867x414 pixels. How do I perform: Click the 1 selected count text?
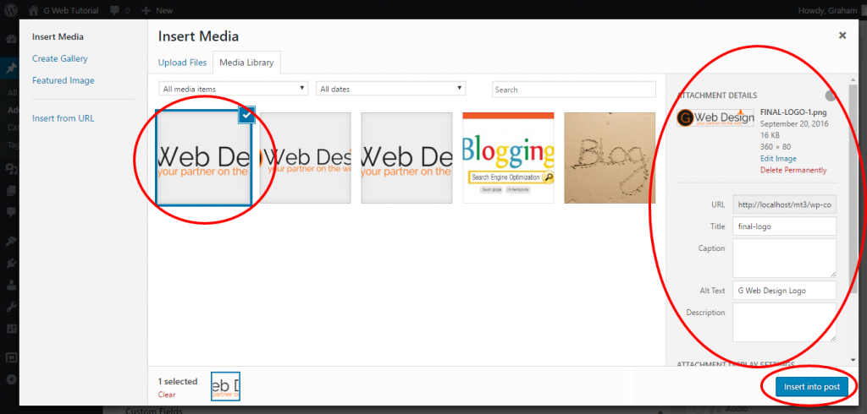point(178,381)
